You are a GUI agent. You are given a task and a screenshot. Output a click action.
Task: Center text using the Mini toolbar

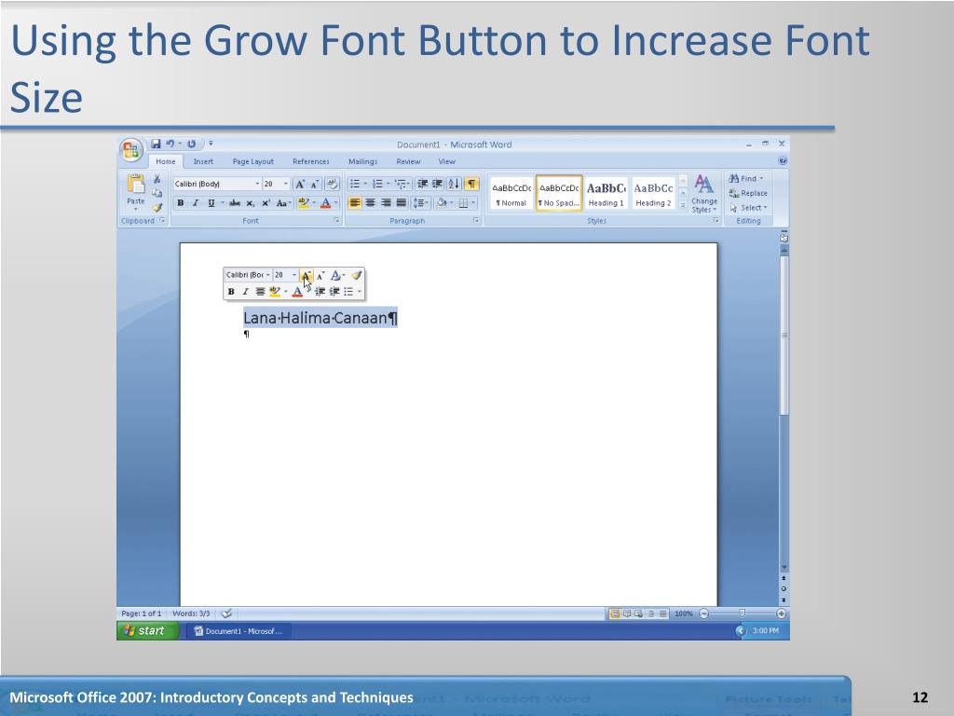260,292
